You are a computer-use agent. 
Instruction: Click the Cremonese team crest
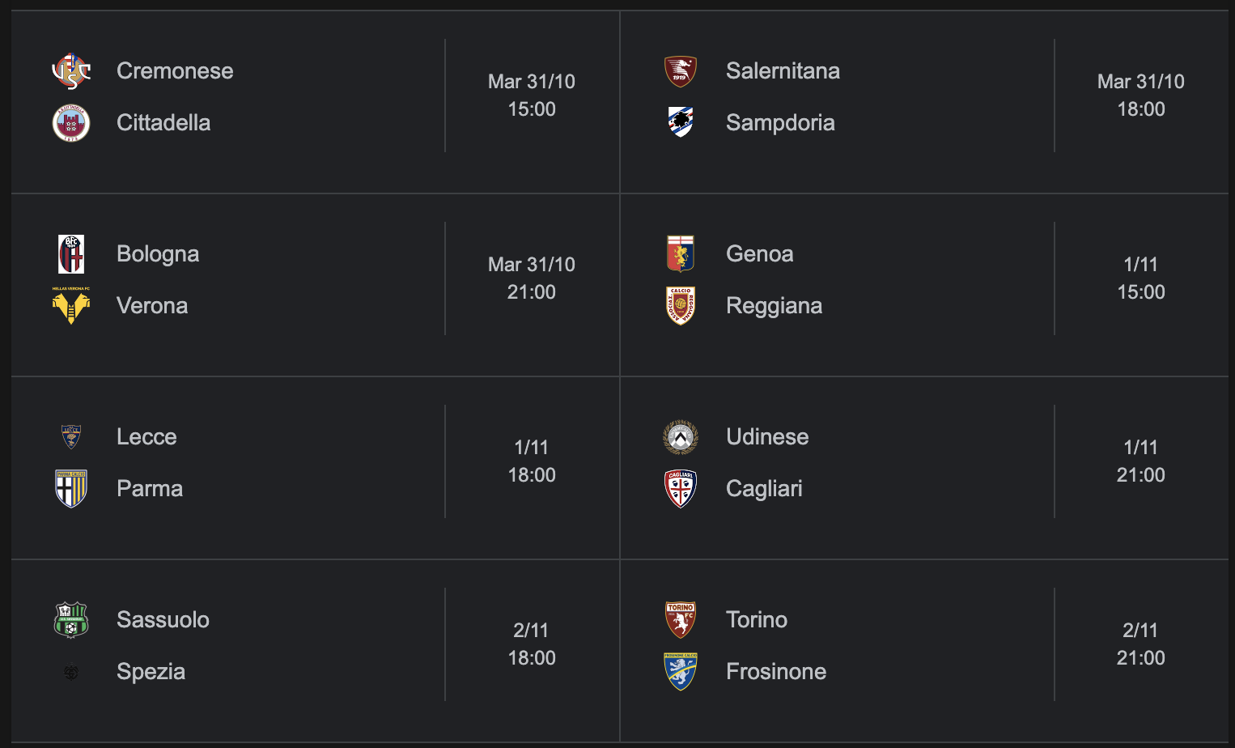(x=71, y=71)
